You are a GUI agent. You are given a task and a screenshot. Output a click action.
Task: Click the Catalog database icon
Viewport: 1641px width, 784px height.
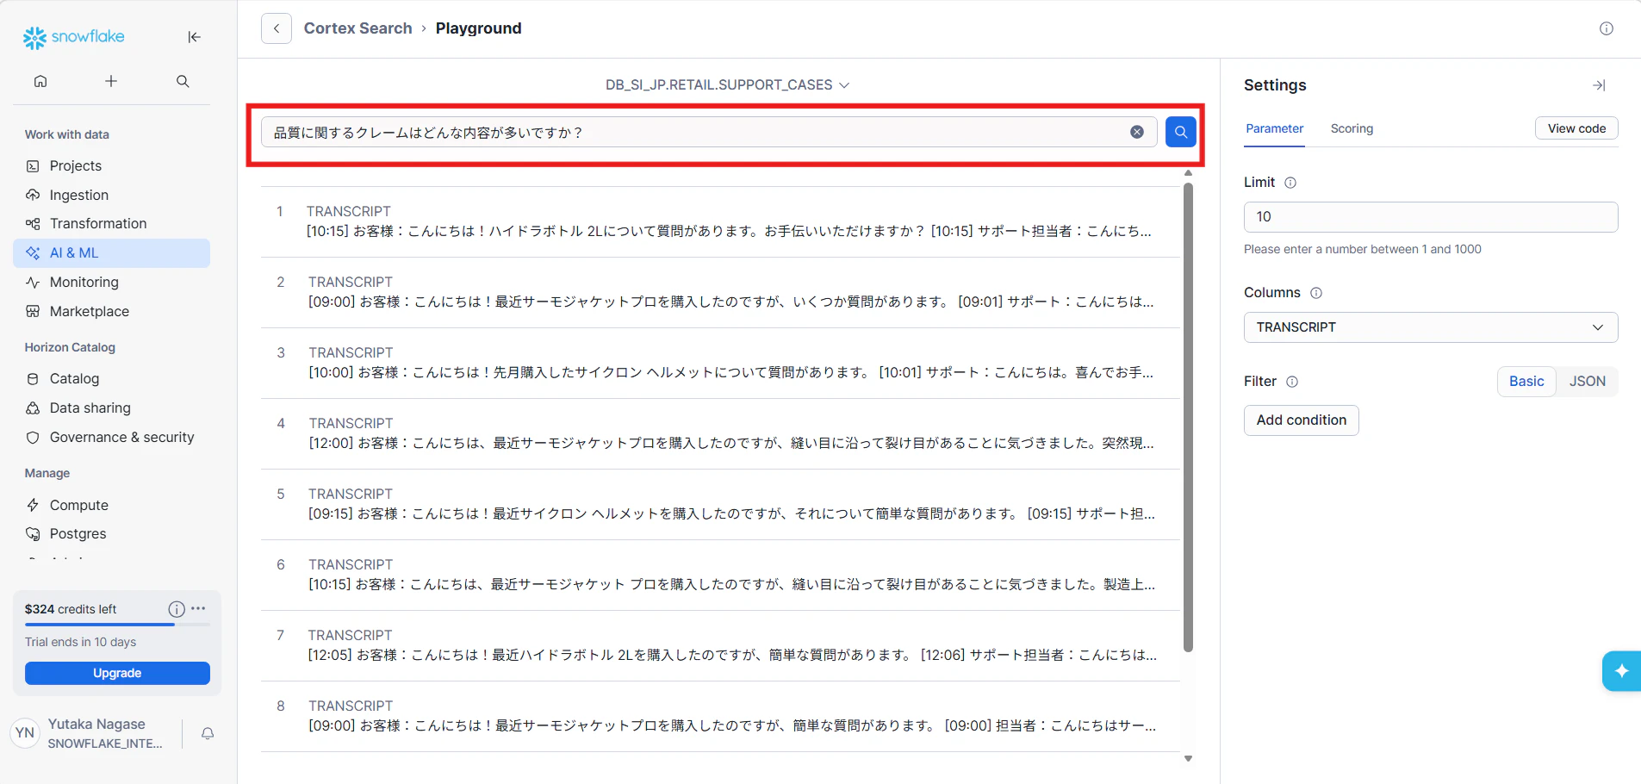[x=33, y=379]
